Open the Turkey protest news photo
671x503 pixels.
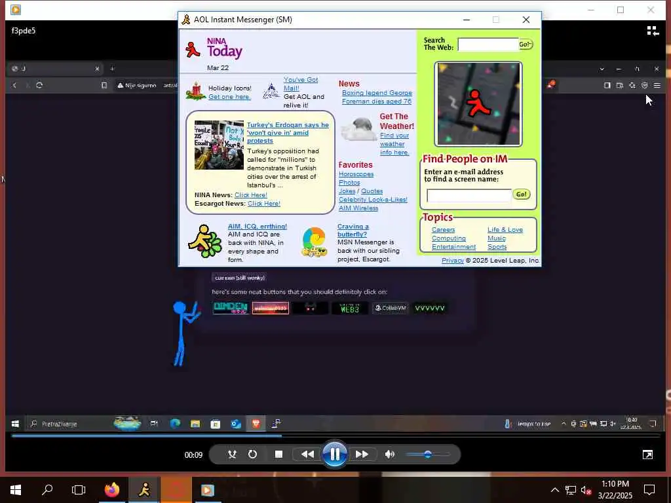pyautogui.click(x=219, y=145)
